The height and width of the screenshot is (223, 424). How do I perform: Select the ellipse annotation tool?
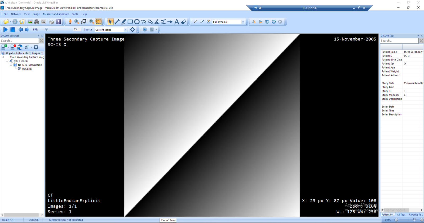137,22
